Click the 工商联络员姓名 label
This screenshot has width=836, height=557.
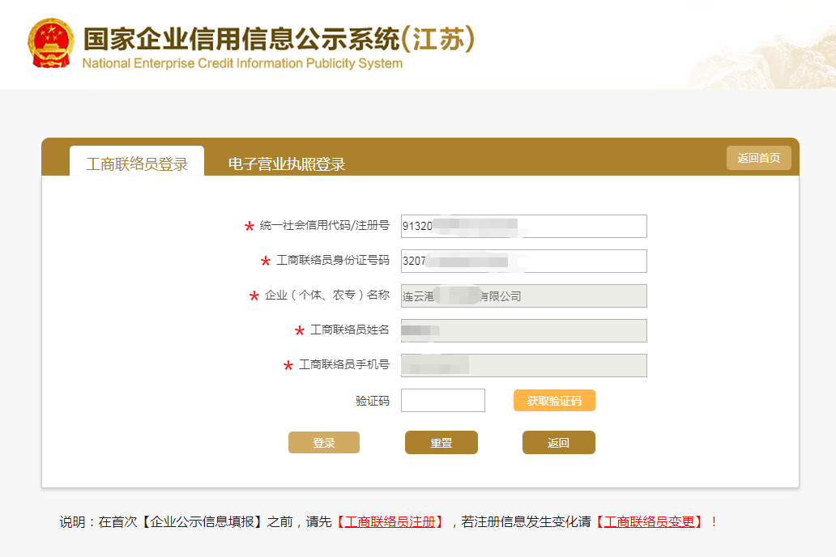coord(350,330)
